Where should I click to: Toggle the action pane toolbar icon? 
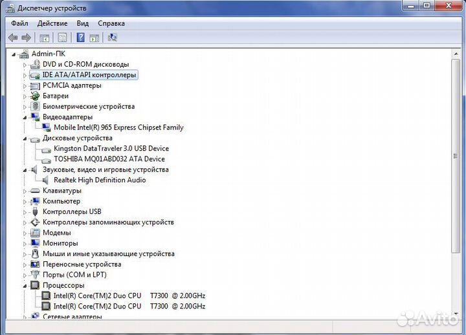click(x=94, y=38)
